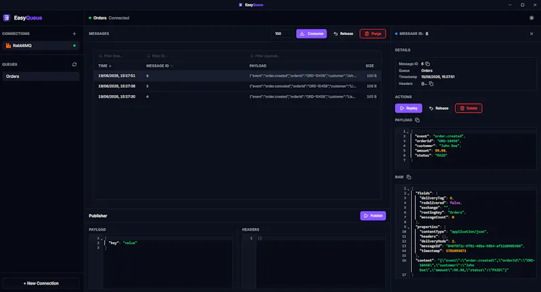Collapse publisher payload JSON at line 1
Viewport: 541px width, 292px height.
point(101,239)
